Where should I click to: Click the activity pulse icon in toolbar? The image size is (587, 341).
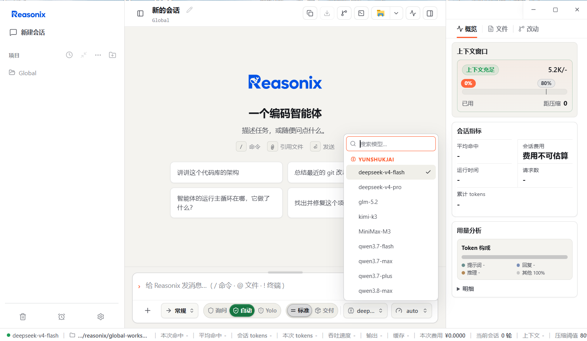(x=413, y=13)
